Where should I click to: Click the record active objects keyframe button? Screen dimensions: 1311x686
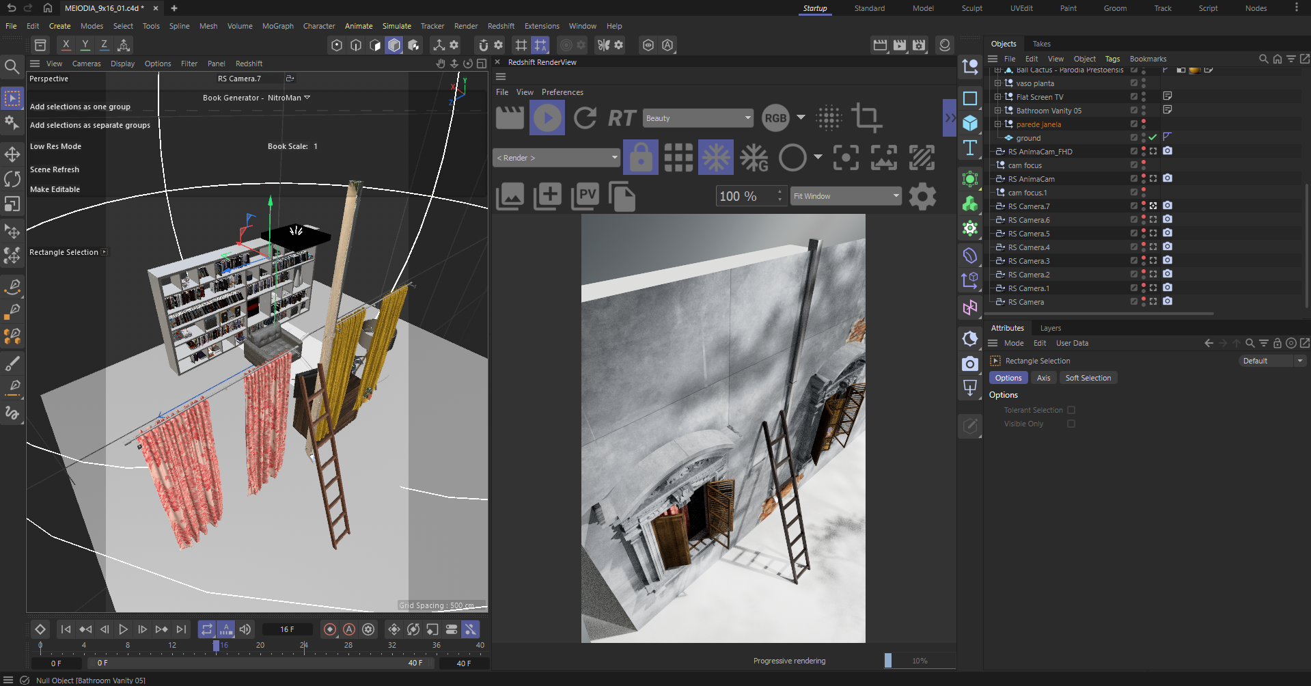[x=330, y=629]
